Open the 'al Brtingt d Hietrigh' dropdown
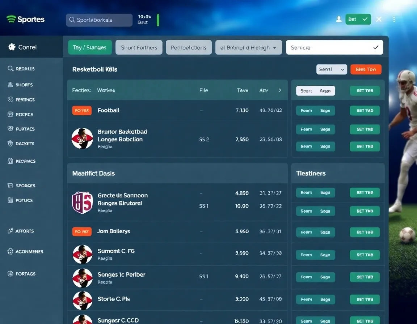 (248, 47)
